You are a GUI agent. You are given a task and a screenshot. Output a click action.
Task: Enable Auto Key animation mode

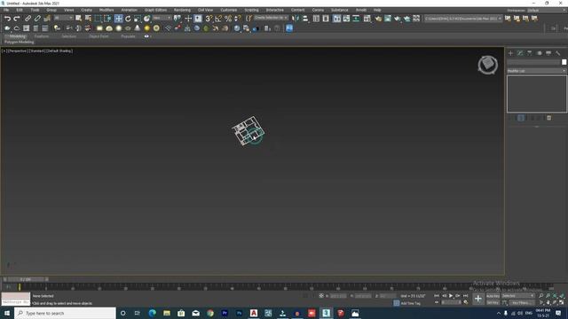click(x=493, y=296)
